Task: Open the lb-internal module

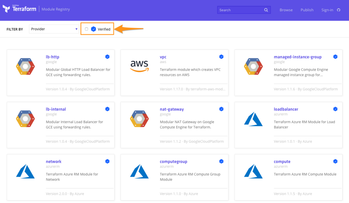Action: (56, 109)
